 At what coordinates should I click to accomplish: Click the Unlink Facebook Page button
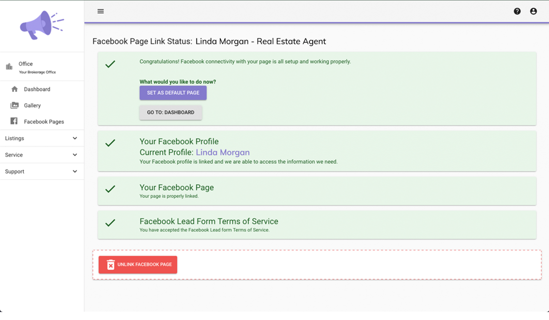[138, 265]
